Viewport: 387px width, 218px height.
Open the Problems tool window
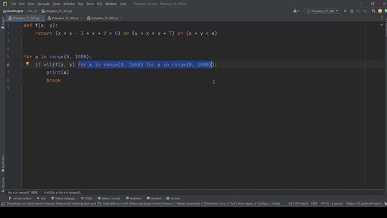coord(134,199)
